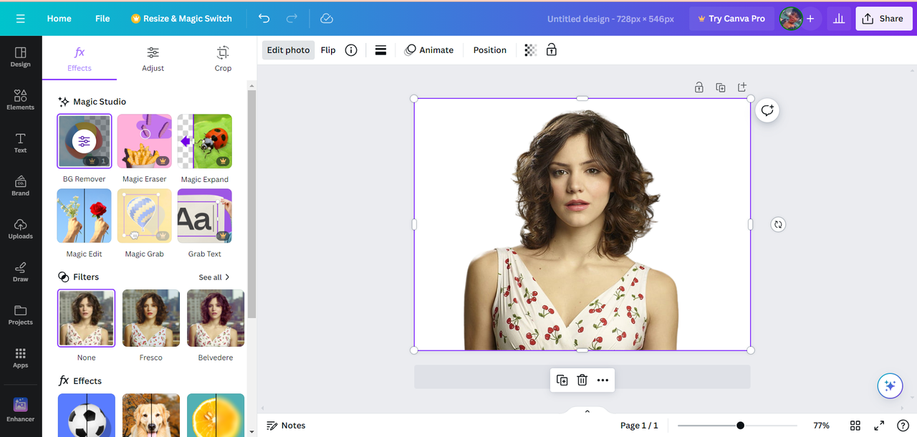Image resolution: width=917 pixels, height=437 pixels.
Task: Expand filters with See all
Action: [214, 277]
